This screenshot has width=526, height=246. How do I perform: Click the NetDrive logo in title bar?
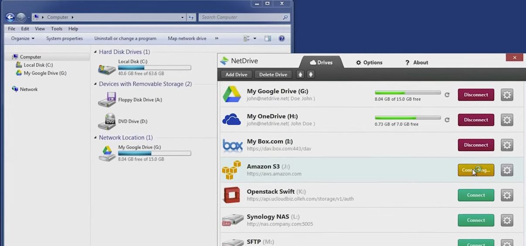pyautogui.click(x=224, y=61)
